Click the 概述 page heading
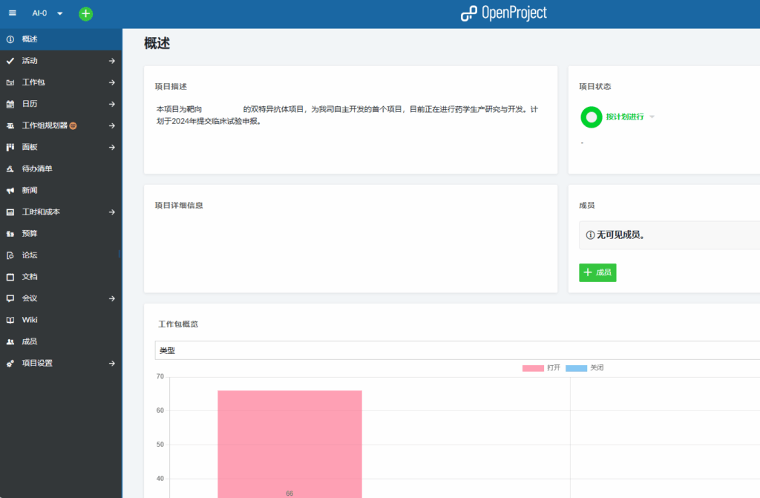760x498 pixels. pos(157,43)
